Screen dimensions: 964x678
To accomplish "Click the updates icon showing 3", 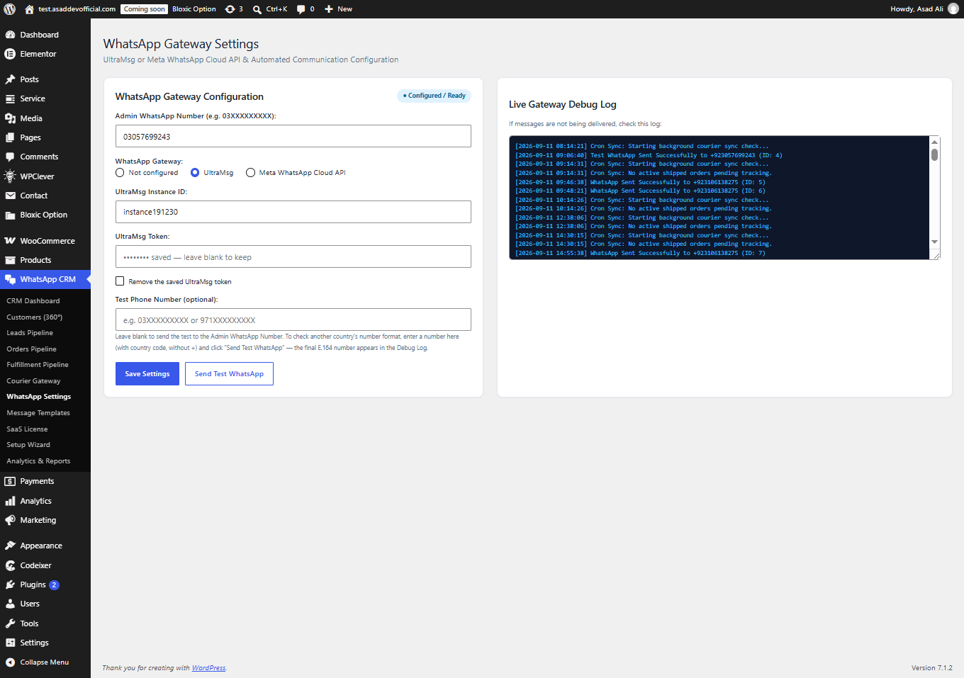I will [230, 9].
